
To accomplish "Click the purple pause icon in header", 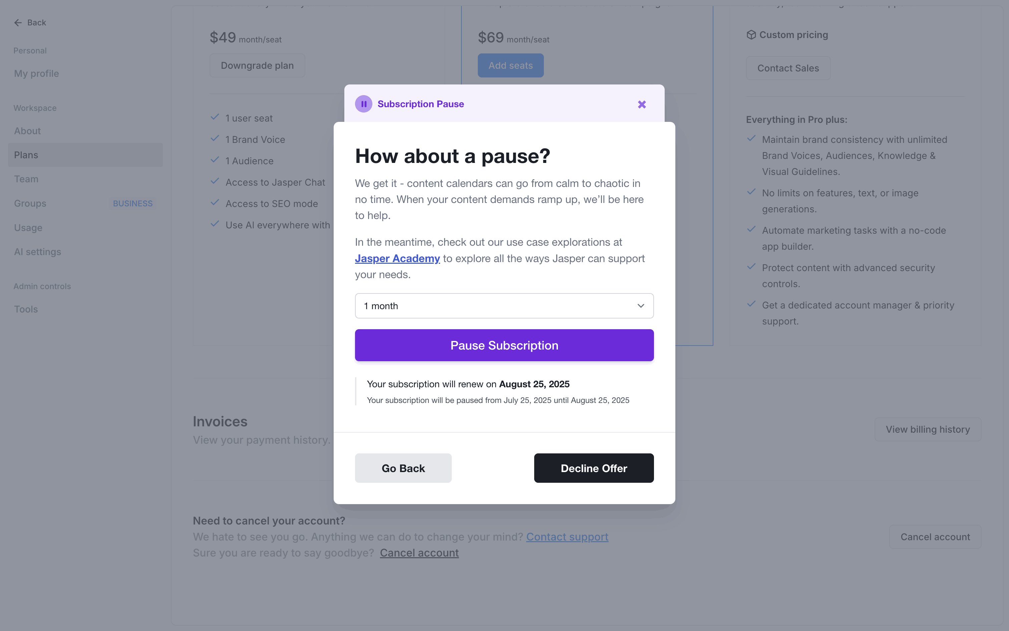I will [364, 104].
